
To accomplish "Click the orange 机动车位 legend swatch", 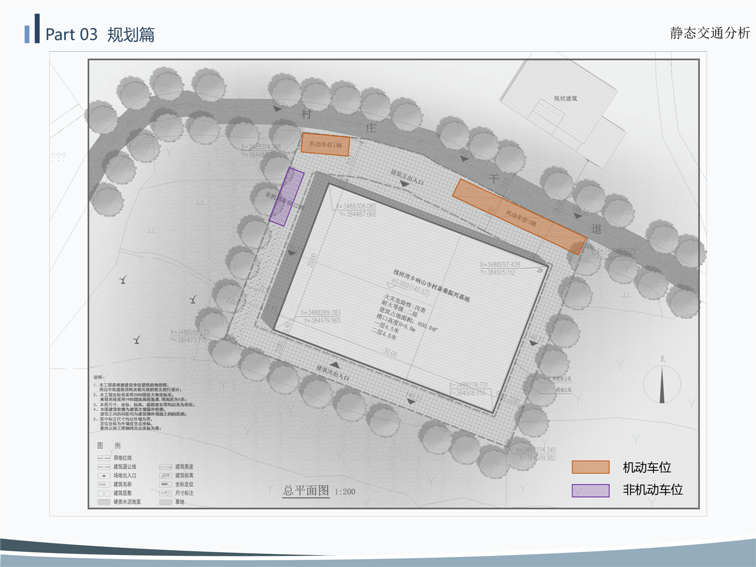I will (x=591, y=467).
